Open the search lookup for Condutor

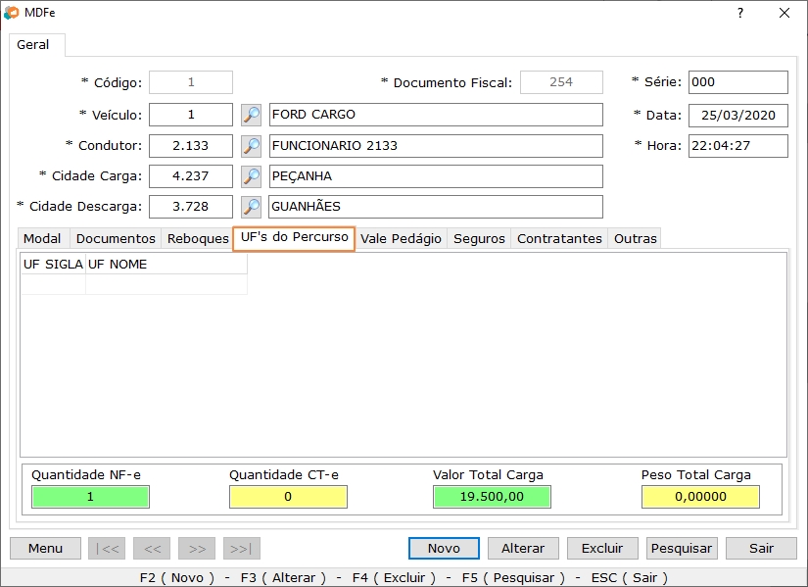pos(252,146)
